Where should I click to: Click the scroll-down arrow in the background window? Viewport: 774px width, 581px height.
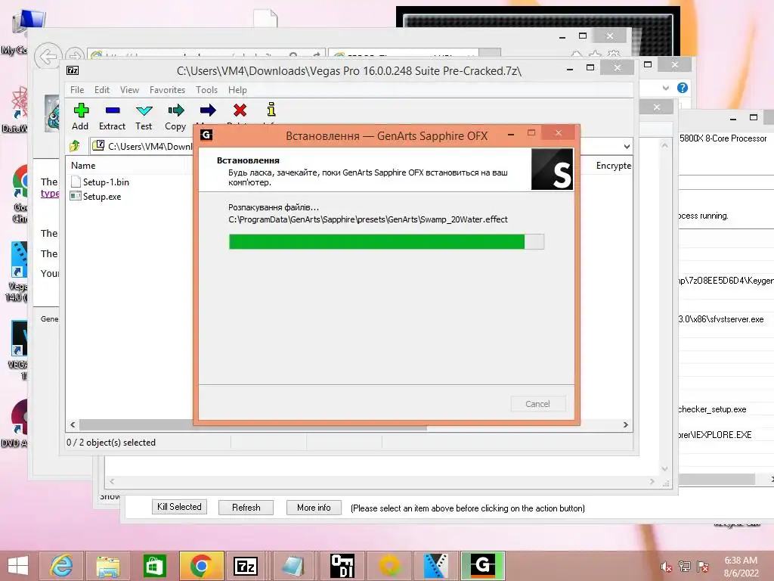(664, 468)
